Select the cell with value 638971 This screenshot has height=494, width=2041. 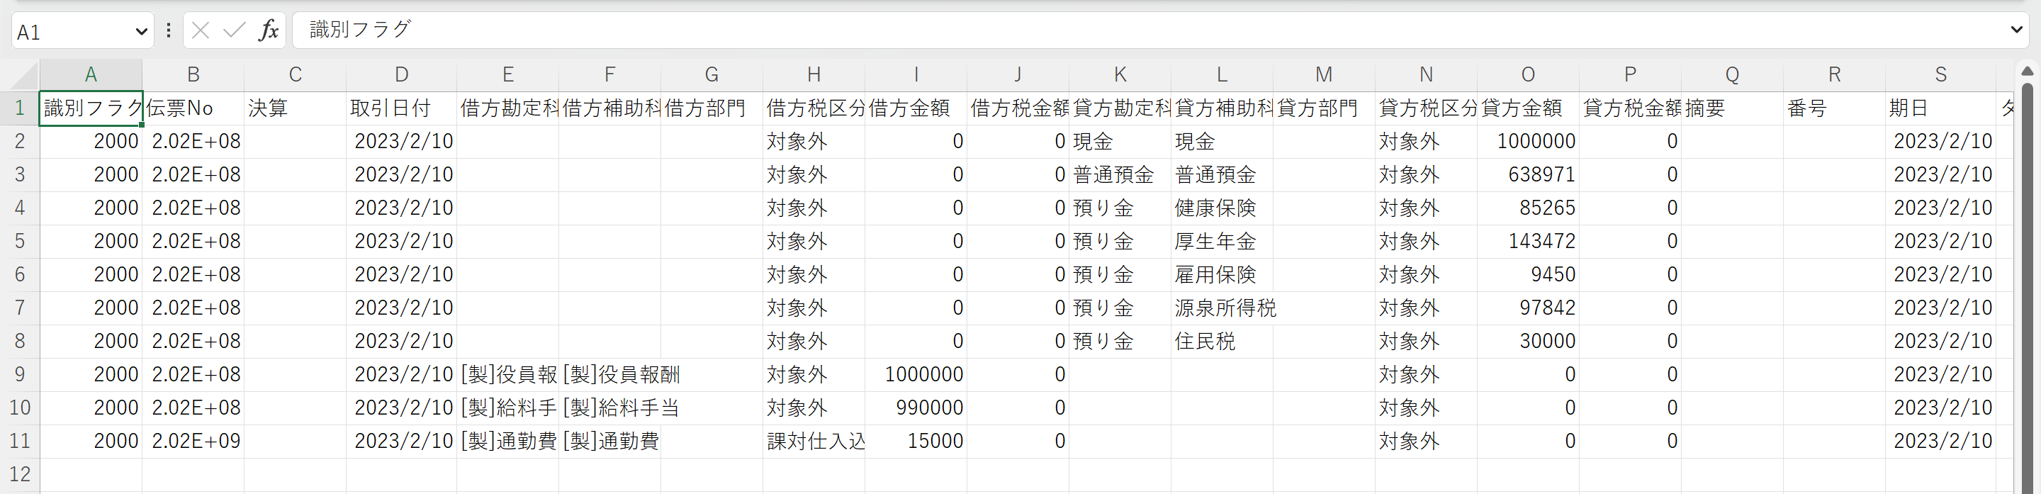pos(1528,175)
